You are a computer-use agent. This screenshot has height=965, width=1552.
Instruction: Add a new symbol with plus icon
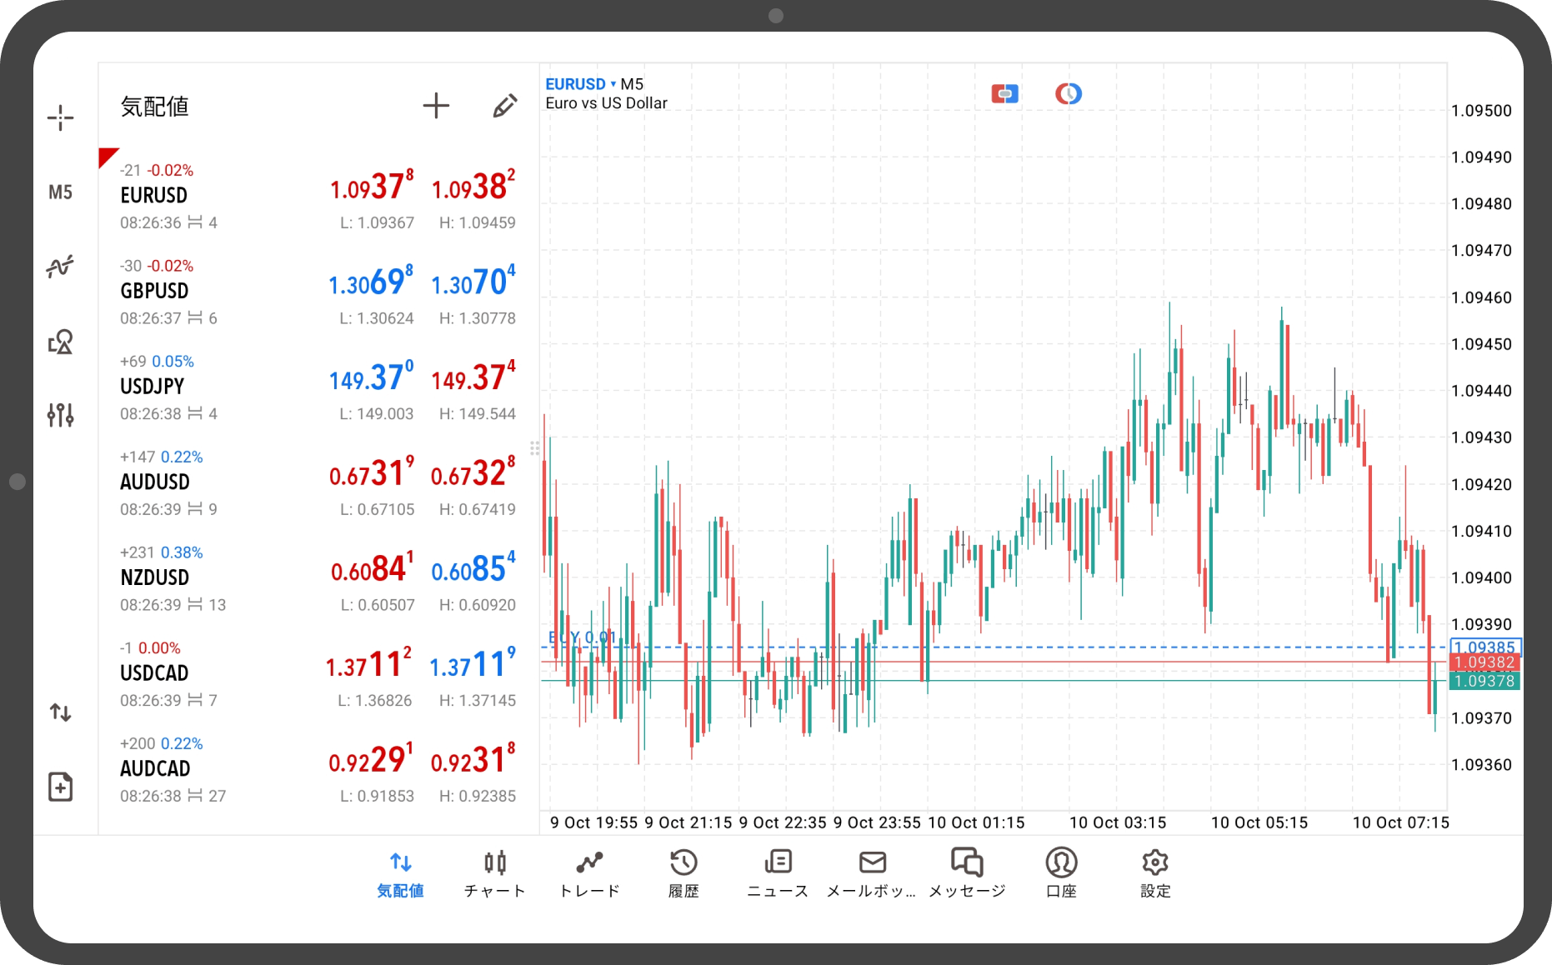tap(436, 106)
